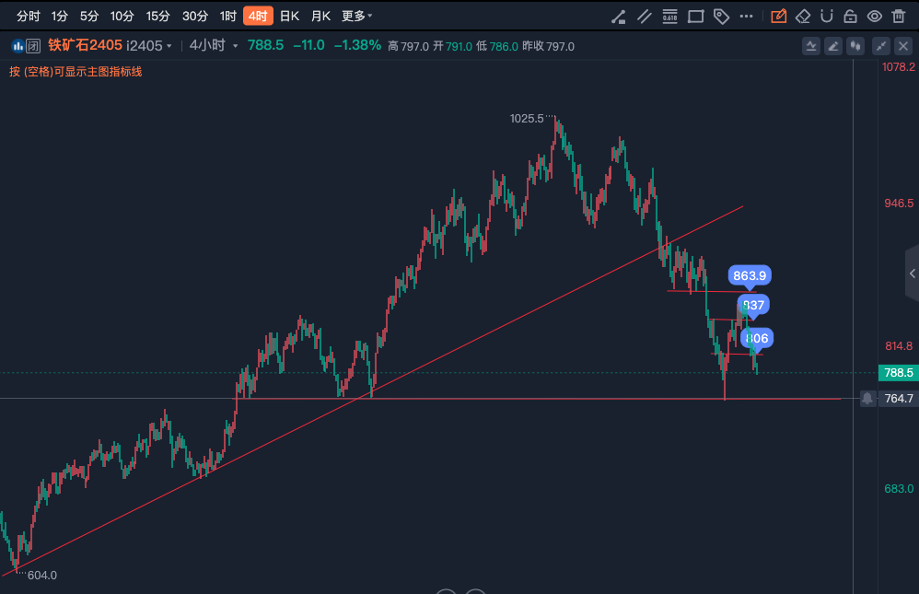Screen dimensions: 919x594
Task: Select the price tag annotation tool
Action: point(721,17)
